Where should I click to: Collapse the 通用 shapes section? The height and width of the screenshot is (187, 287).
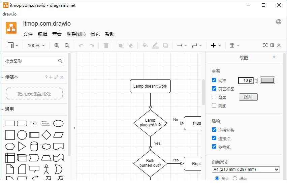pos(9,109)
